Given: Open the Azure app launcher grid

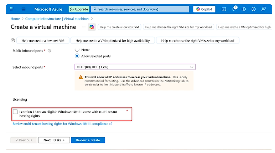Looking at the screenshot, I should pyautogui.click(x=12, y=9).
